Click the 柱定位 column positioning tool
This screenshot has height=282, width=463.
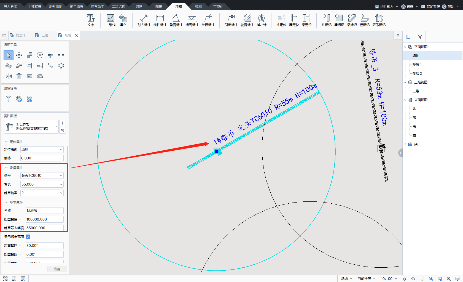point(281,20)
